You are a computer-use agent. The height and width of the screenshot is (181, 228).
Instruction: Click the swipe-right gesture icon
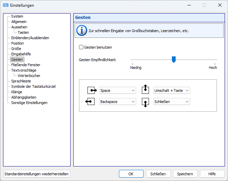pos(92,90)
